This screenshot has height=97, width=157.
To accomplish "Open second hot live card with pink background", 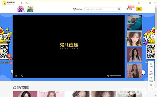I will click(x=51, y=94).
